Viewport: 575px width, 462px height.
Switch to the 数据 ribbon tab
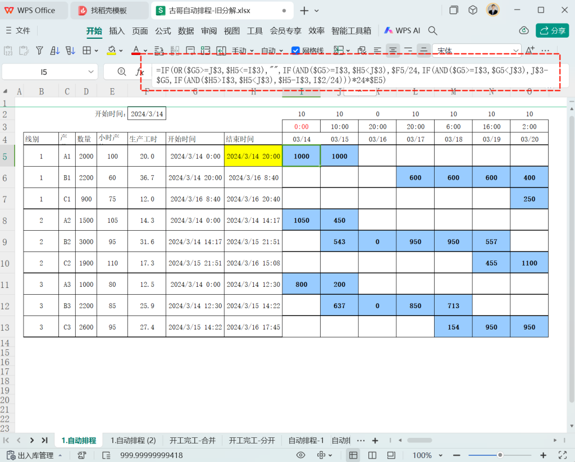click(x=186, y=31)
